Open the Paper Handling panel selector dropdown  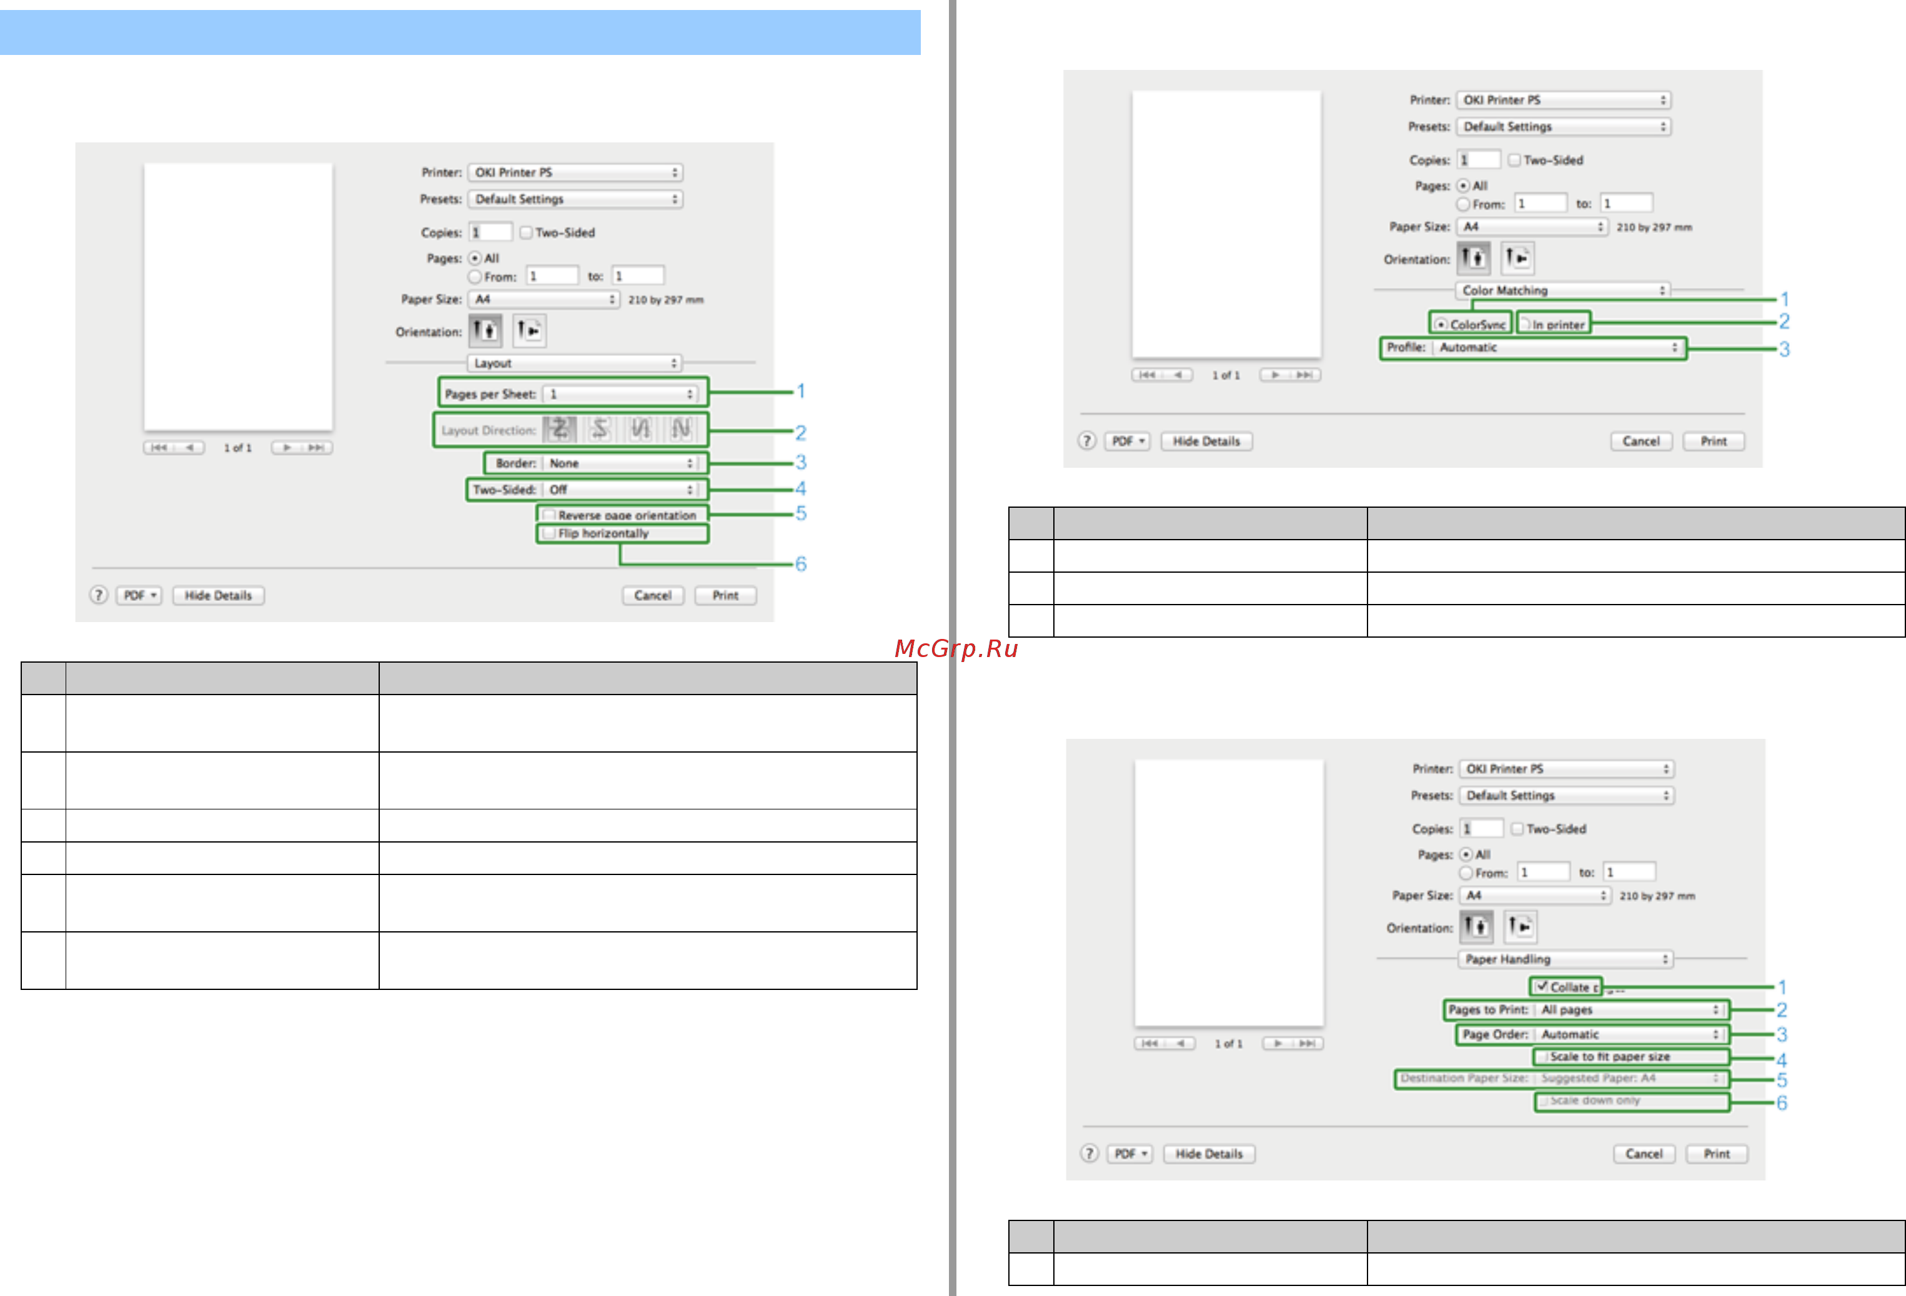coord(1566,959)
